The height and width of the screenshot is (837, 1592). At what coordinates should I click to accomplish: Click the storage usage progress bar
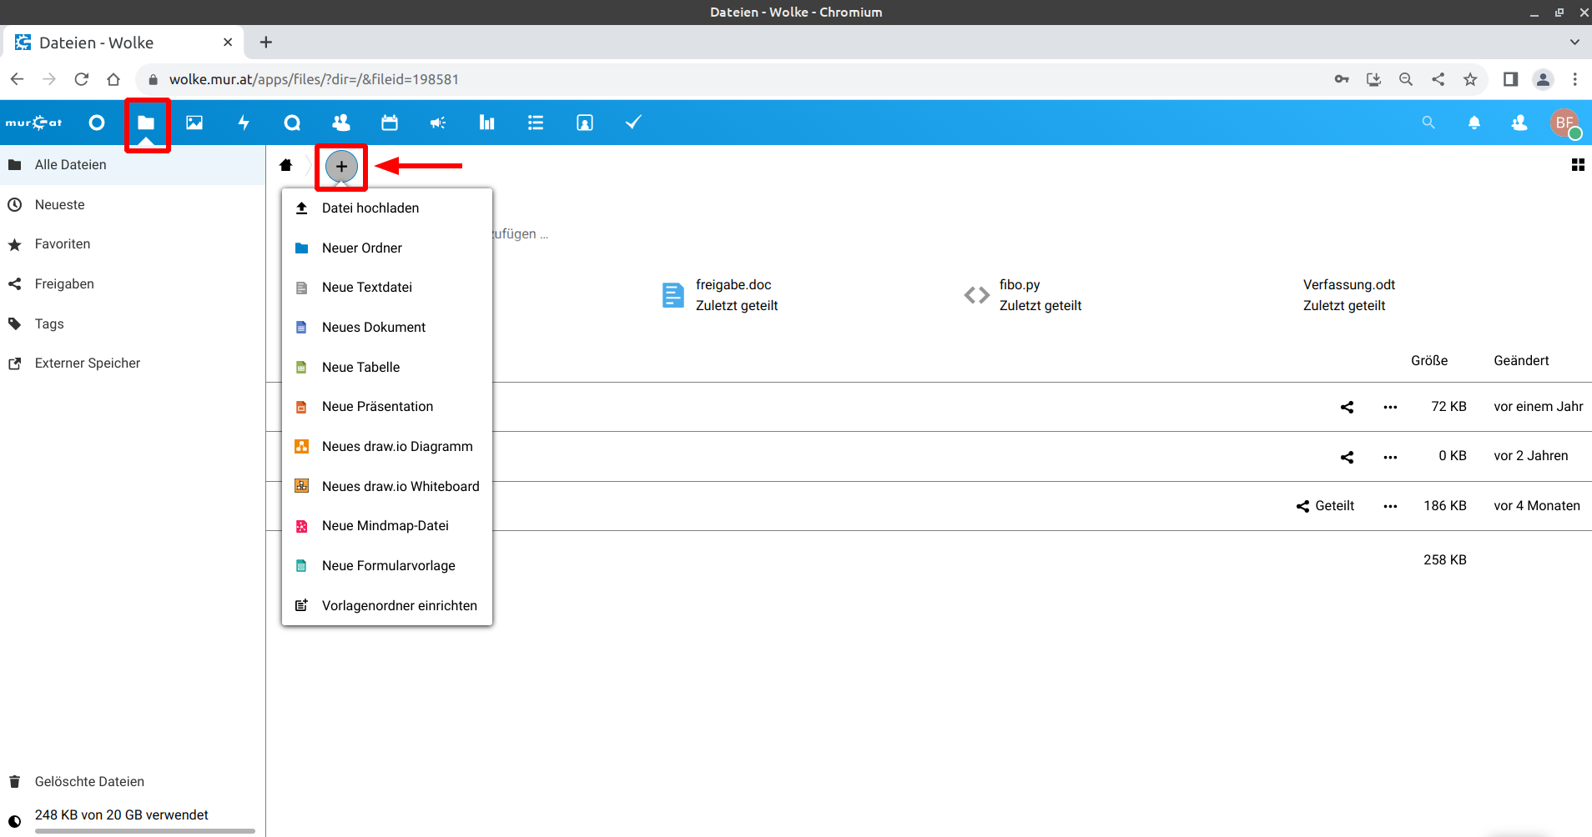click(x=144, y=830)
